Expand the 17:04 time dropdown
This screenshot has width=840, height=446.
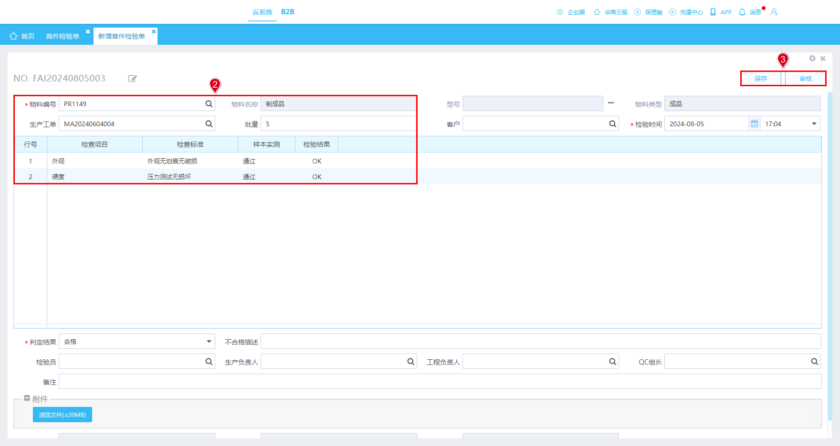tap(814, 124)
